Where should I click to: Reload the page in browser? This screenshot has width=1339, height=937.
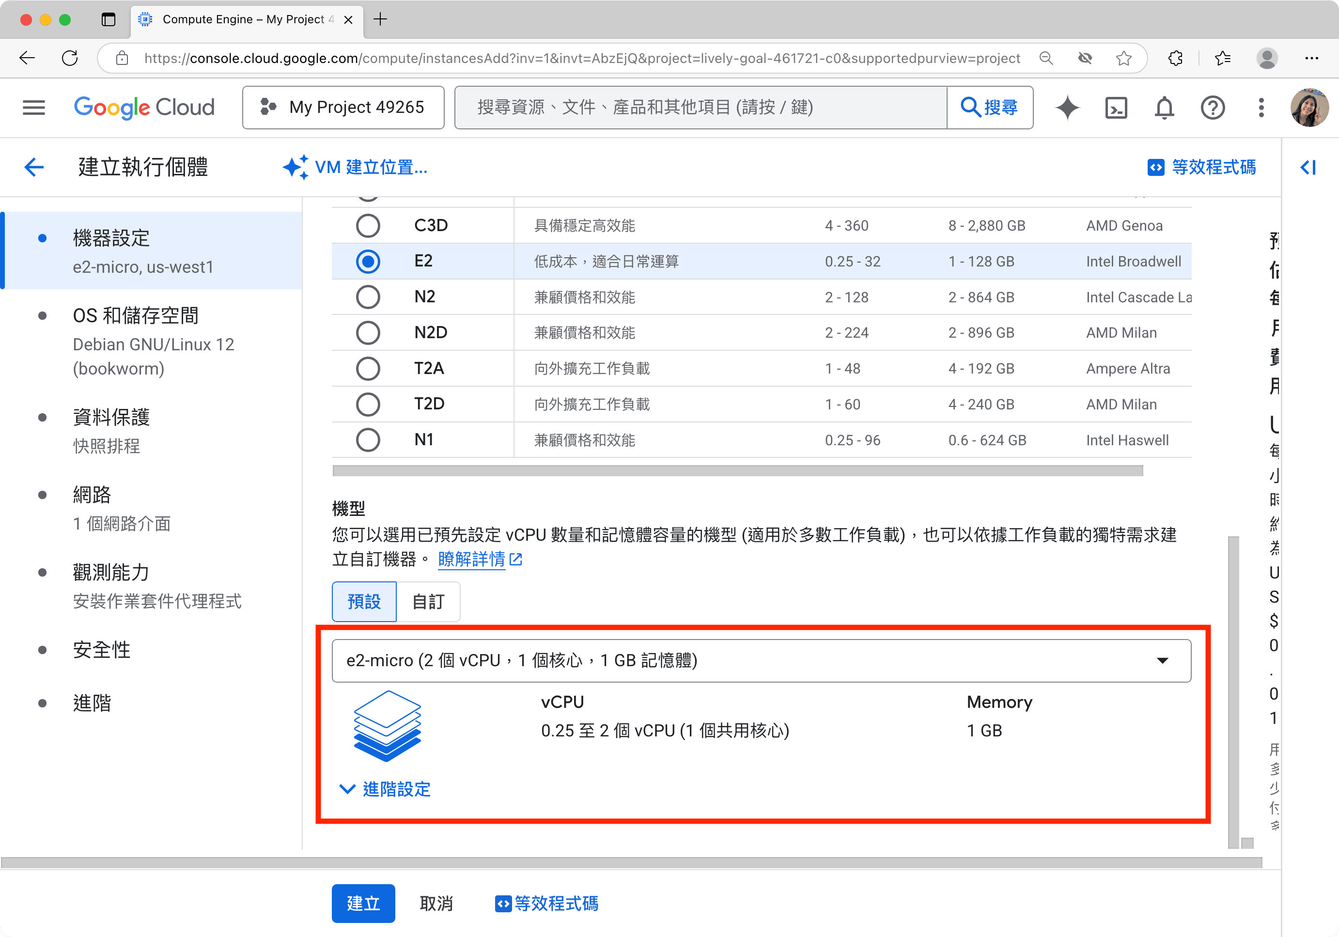pyautogui.click(x=70, y=58)
